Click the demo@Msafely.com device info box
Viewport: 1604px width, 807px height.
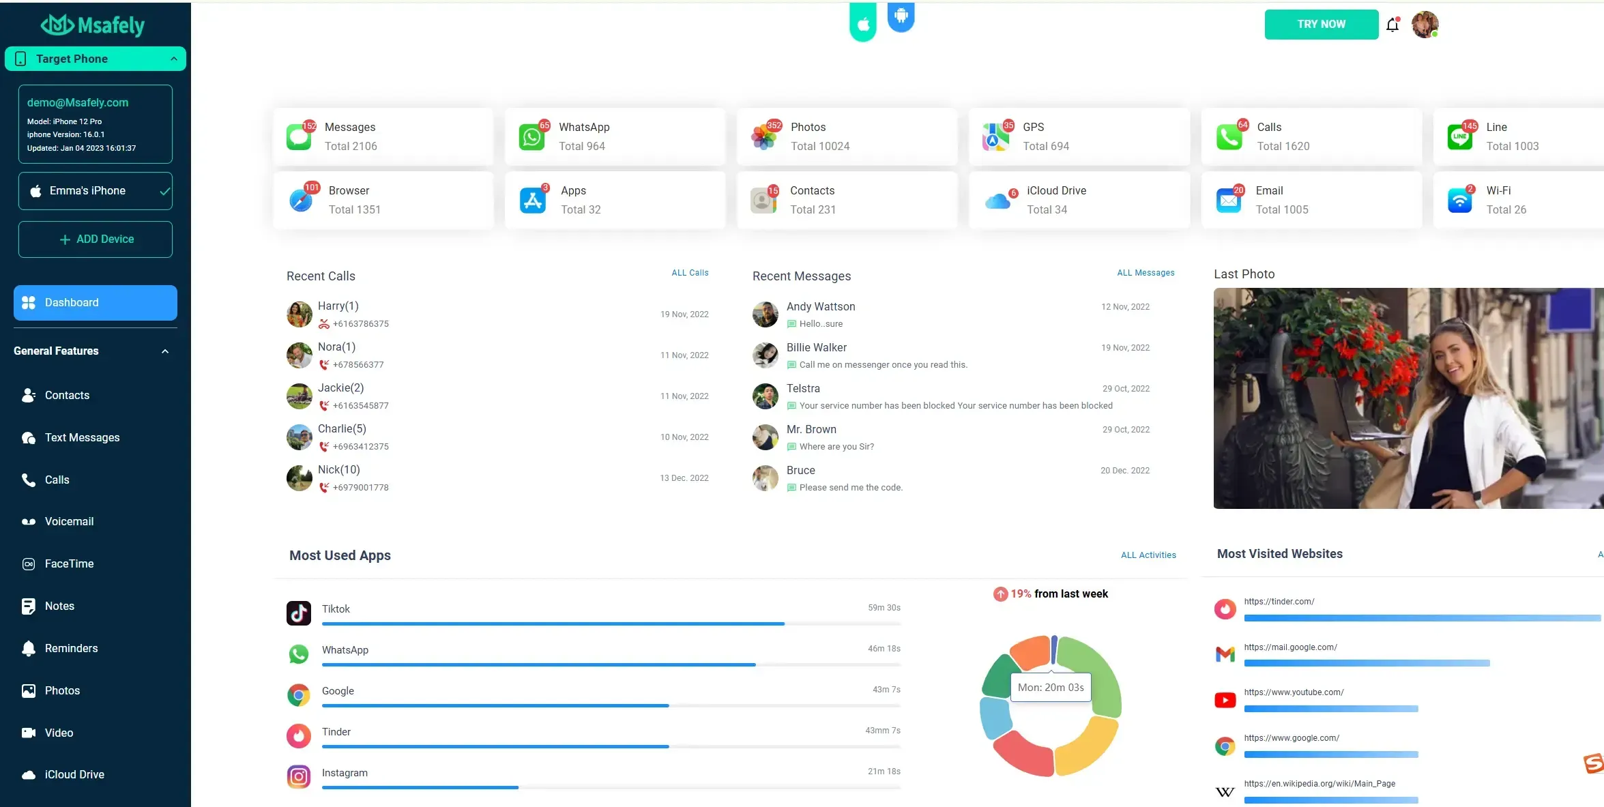tap(96, 124)
